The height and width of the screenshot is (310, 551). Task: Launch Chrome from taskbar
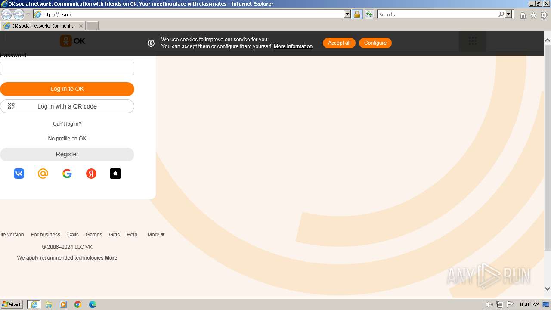click(78, 304)
